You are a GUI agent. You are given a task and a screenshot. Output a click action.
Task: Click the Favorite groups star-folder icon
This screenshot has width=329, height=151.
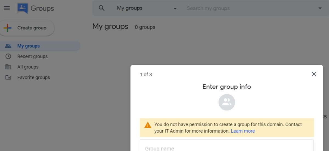click(8, 77)
